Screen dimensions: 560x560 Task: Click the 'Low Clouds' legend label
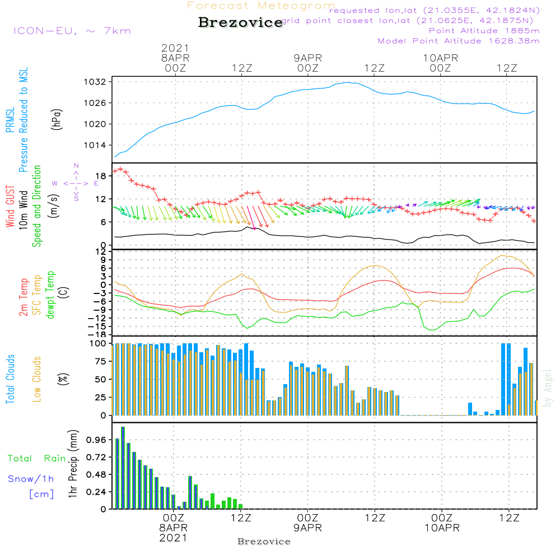[x=37, y=379]
